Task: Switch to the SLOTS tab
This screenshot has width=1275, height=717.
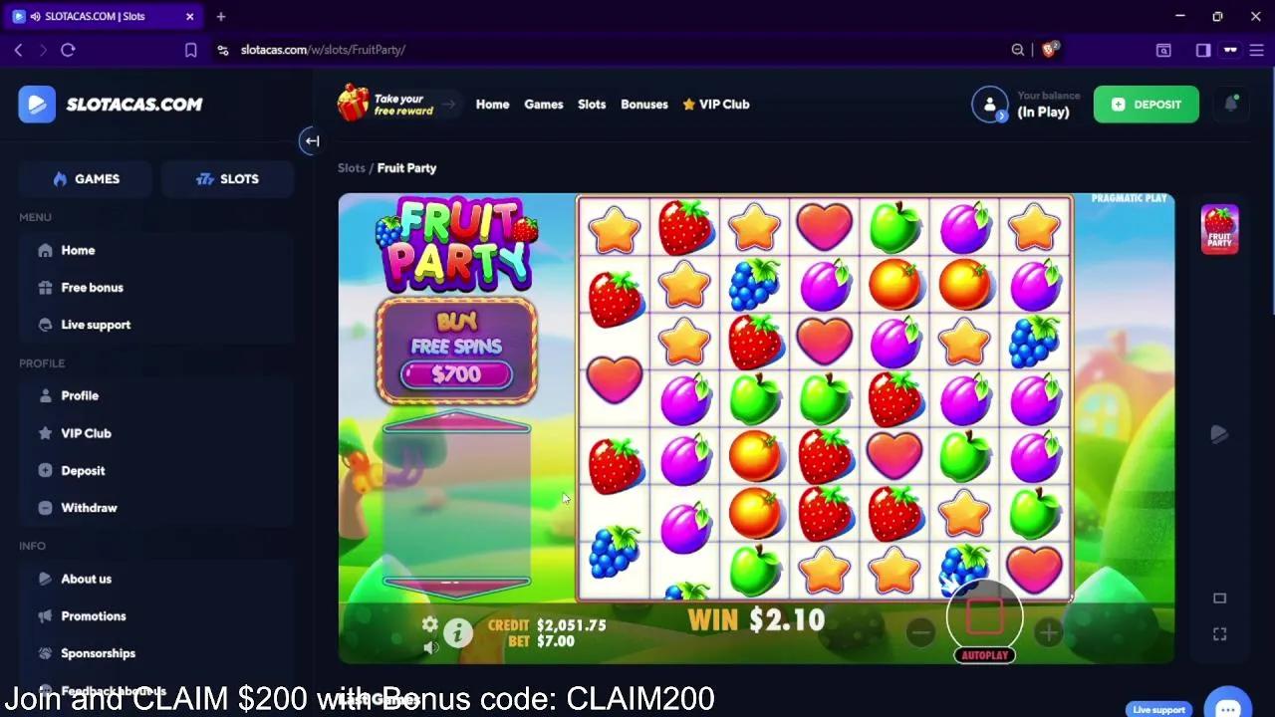Action: click(x=227, y=179)
